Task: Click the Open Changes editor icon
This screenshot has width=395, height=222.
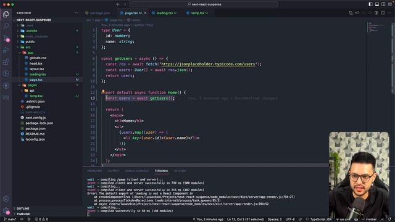Action: tap(351, 13)
